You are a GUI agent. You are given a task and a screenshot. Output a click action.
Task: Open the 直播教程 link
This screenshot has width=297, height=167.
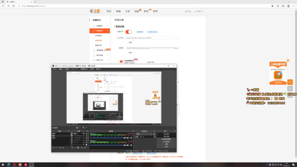[x=140, y=32]
